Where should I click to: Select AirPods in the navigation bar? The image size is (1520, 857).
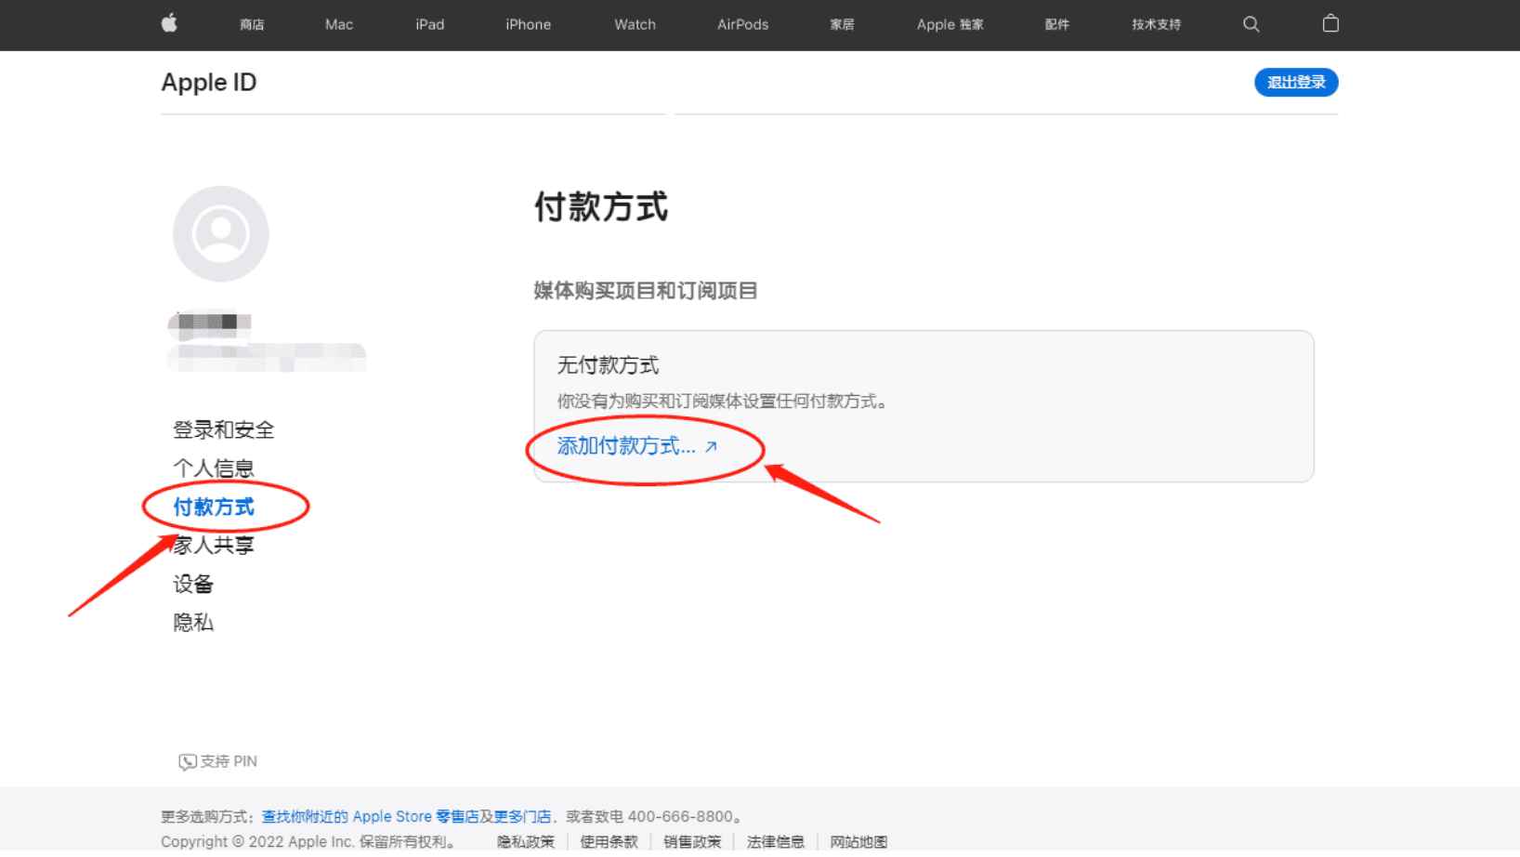(x=742, y=24)
